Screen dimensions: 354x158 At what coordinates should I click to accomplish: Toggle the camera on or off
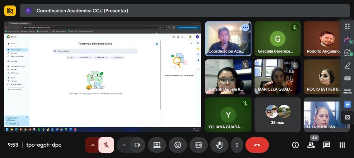(x=137, y=145)
